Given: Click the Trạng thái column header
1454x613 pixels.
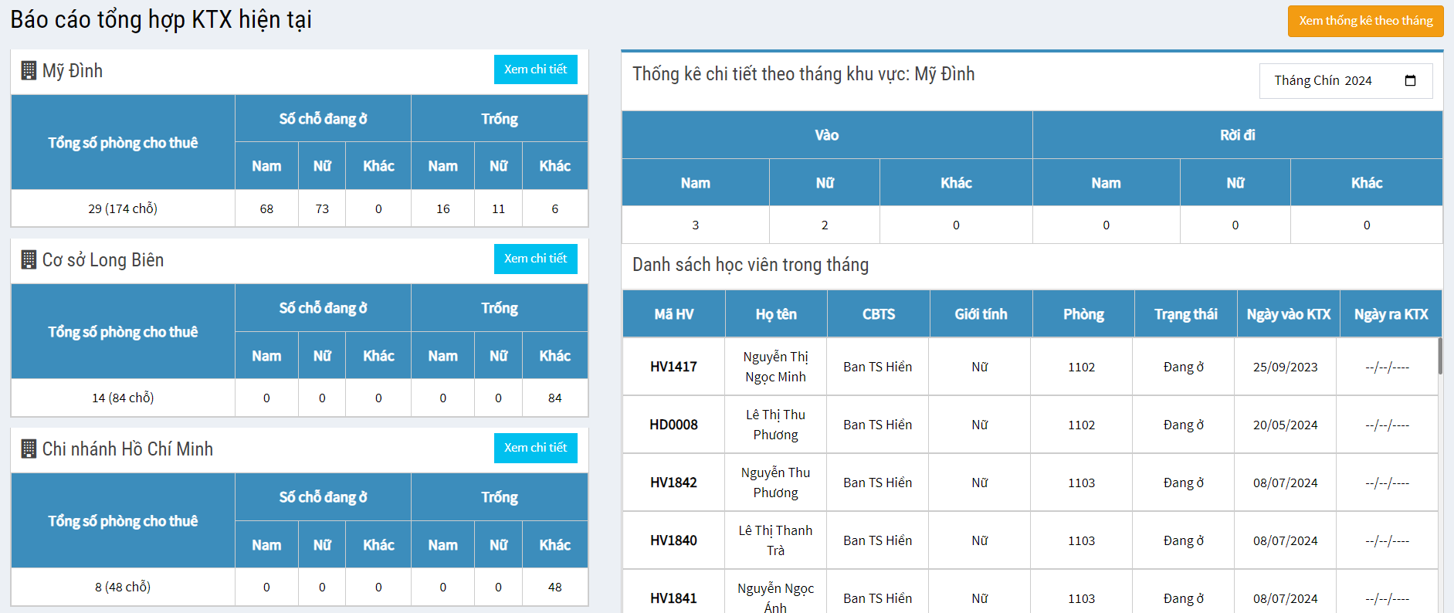Looking at the screenshot, I should pos(1185,314).
